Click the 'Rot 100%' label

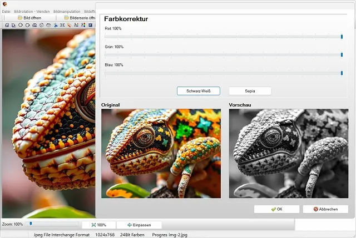[113, 28]
